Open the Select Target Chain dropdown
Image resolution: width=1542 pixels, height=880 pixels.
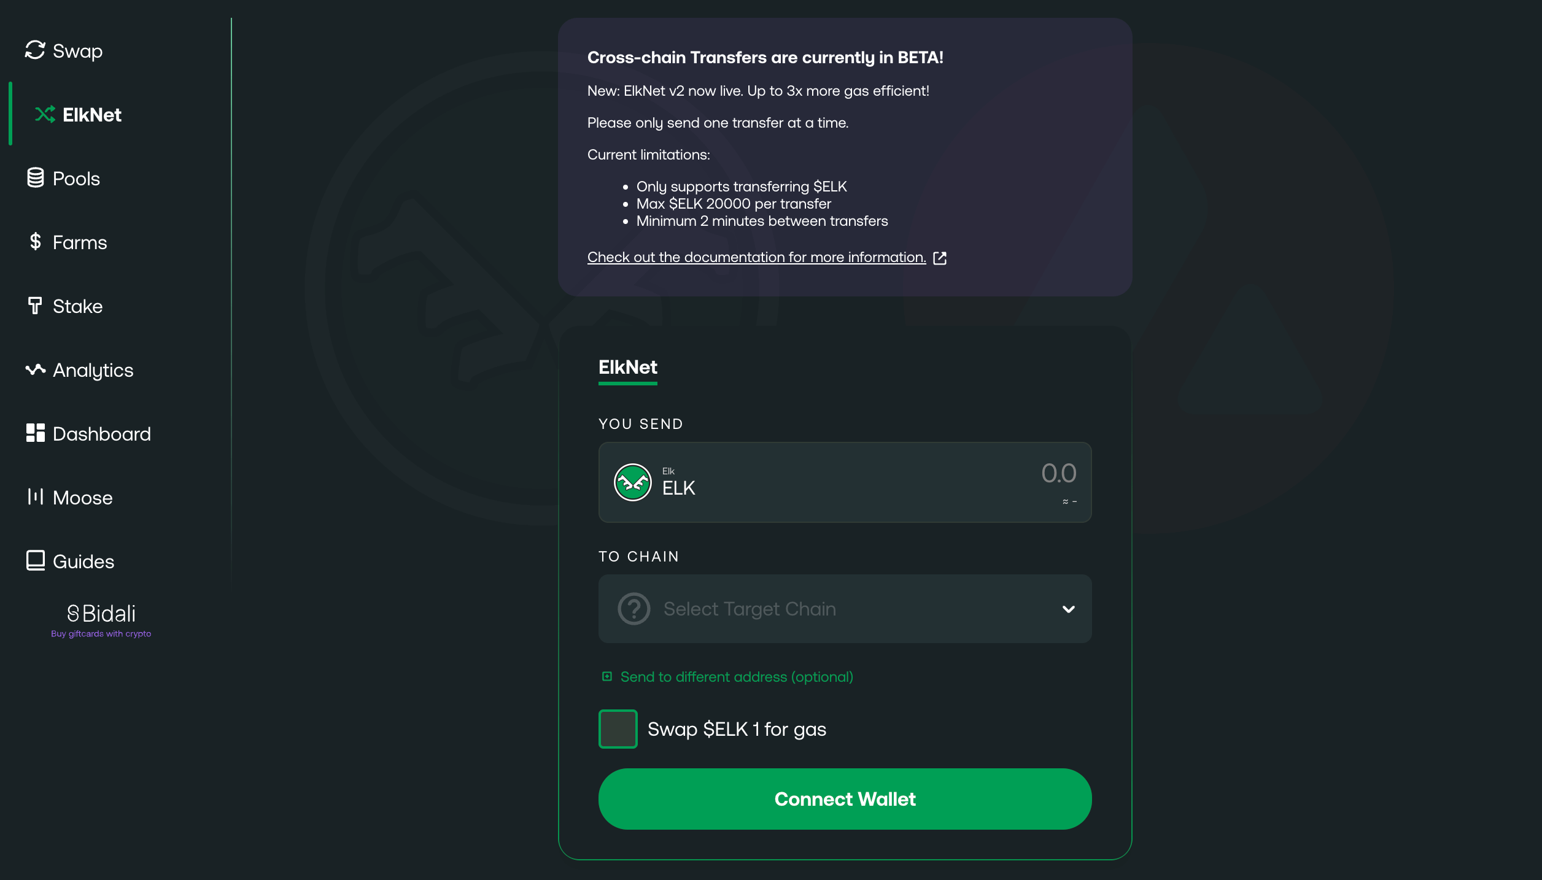[x=845, y=609]
